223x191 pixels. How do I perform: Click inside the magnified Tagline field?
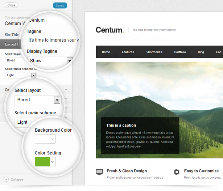point(53,40)
